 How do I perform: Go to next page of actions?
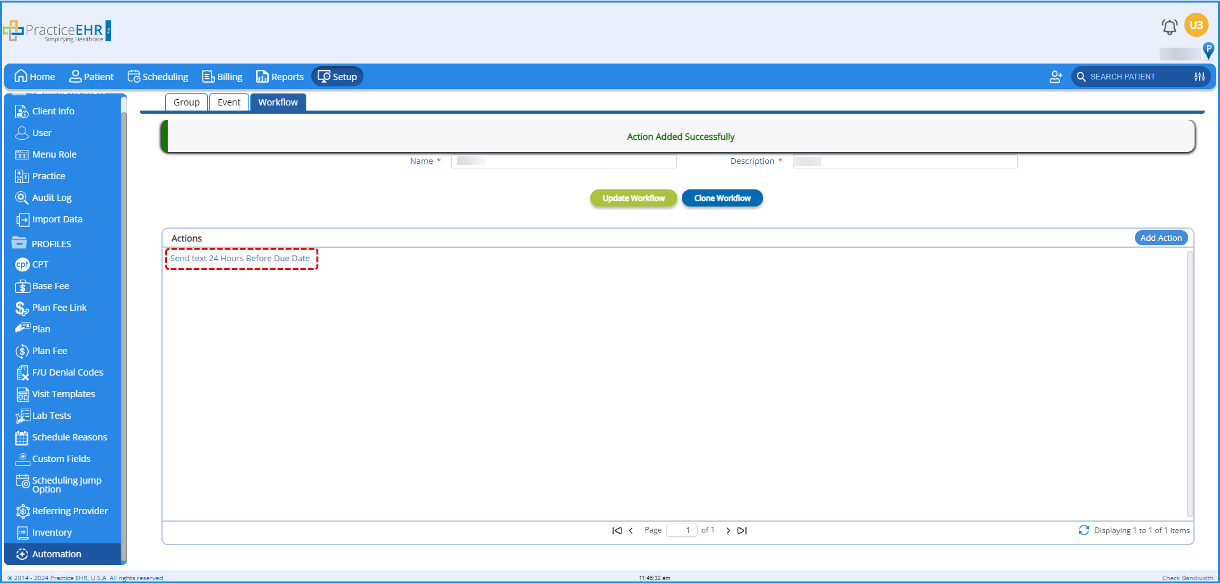pyautogui.click(x=728, y=531)
